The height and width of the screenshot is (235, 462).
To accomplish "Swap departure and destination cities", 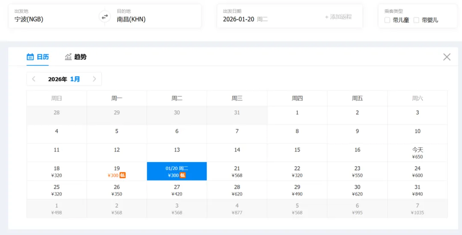I will (x=105, y=17).
